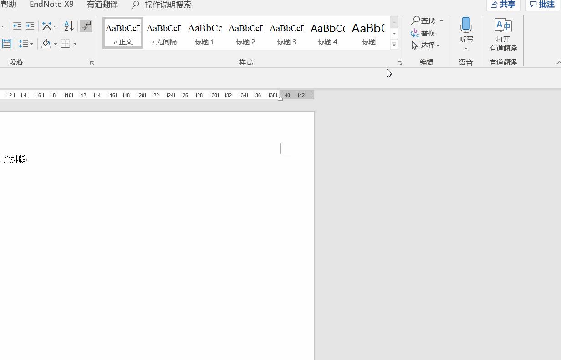This screenshot has height=360, width=561.
Task: Expand borders dropdown arrow
Action: pos(75,44)
